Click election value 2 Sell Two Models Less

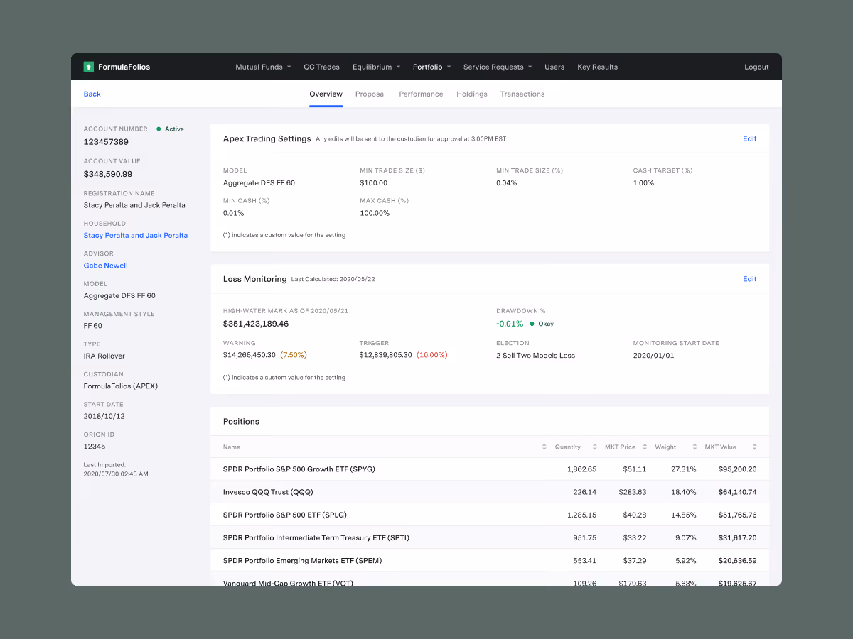pyautogui.click(x=535, y=355)
